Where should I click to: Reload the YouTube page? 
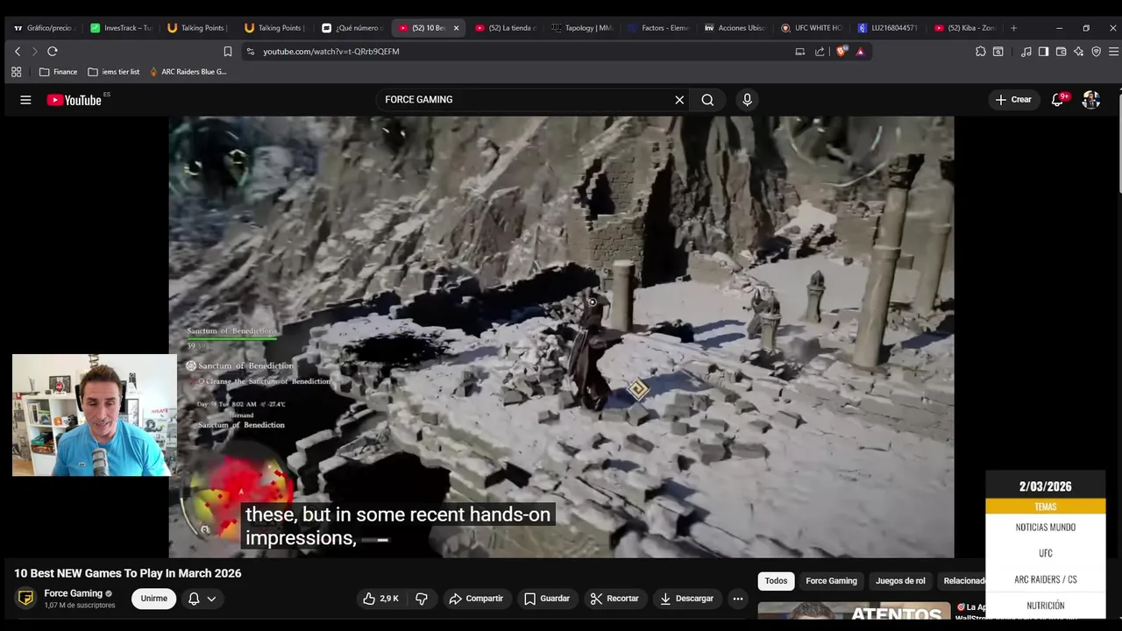[x=53, y=52]
